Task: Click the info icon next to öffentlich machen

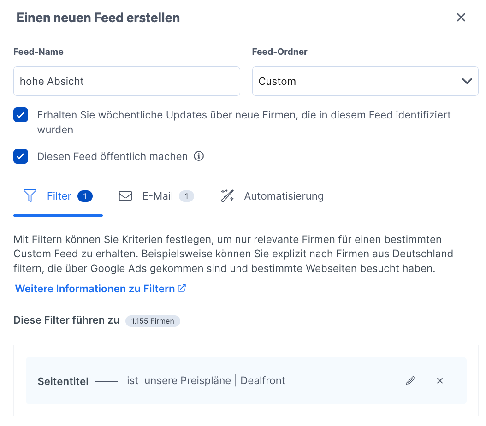Action: click(198, 156)
